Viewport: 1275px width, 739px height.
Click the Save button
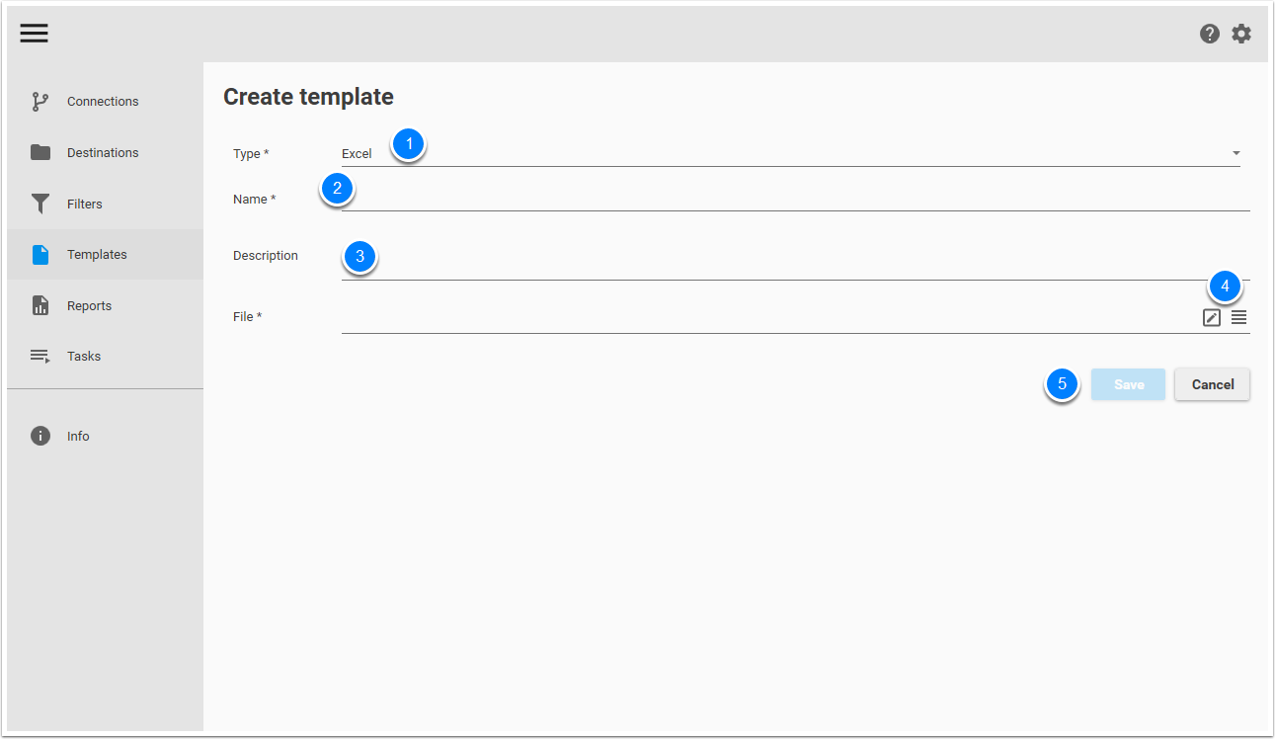tap(1128, 384)
